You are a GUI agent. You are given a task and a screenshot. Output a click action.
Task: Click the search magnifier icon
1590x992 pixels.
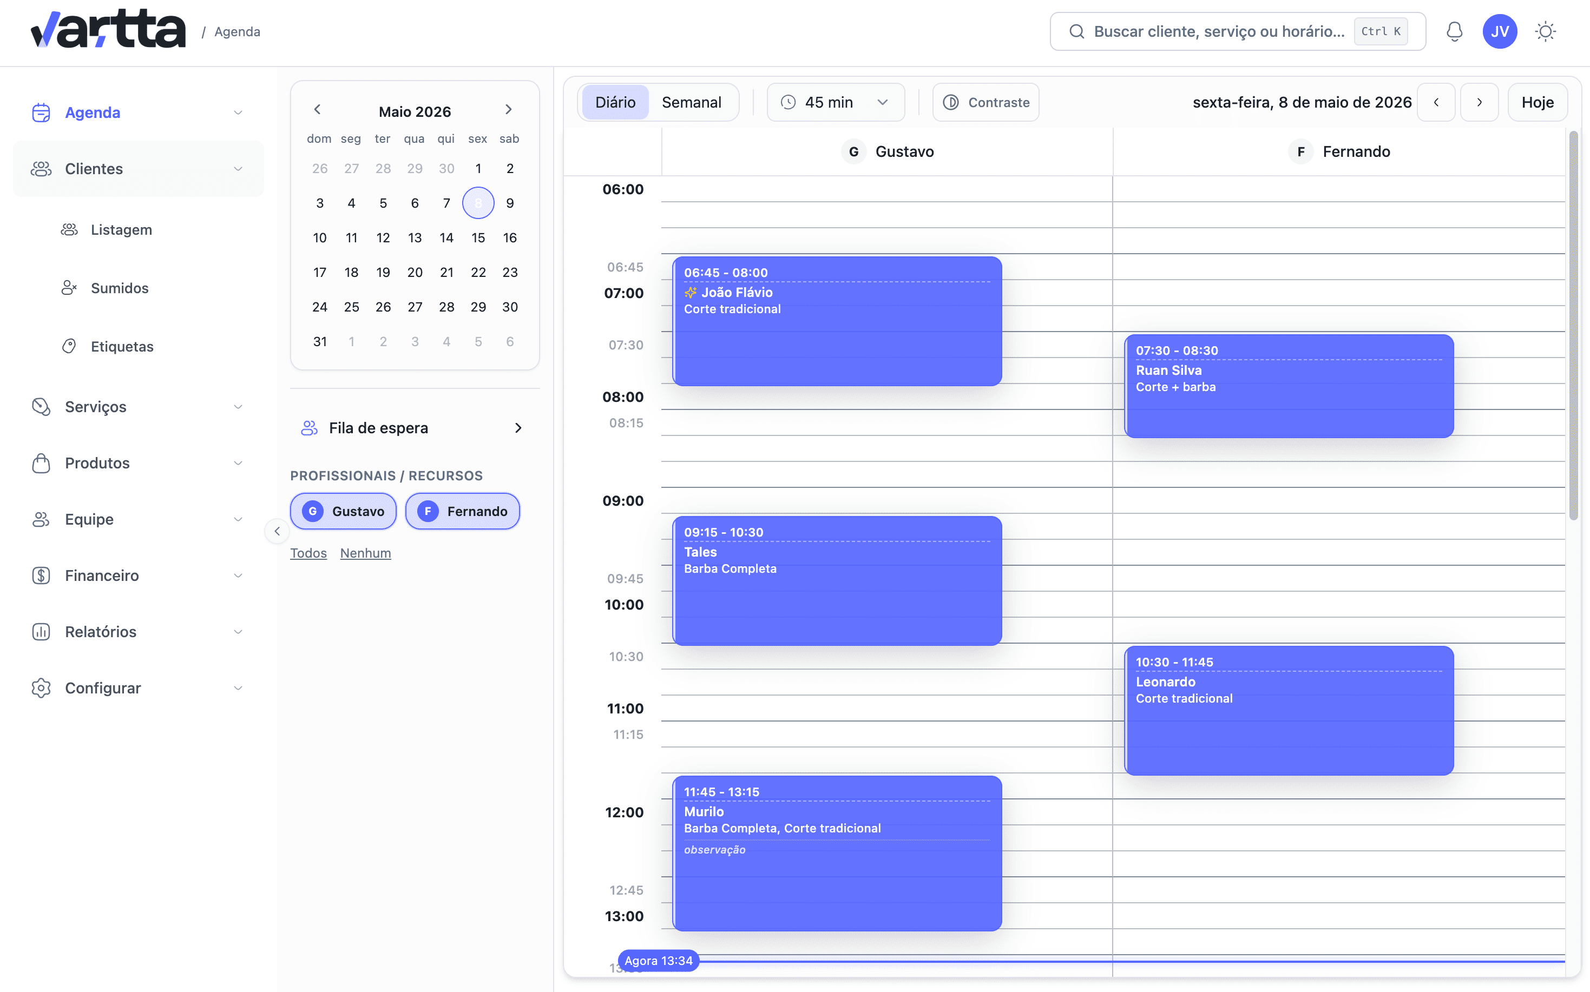[1076, 31]
